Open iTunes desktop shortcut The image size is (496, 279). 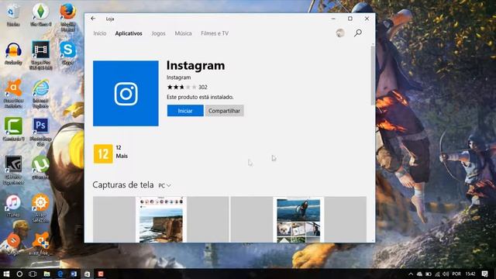point(13,205)
